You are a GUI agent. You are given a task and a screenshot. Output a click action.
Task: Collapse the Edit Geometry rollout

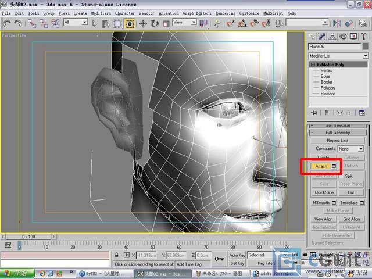pyautogui.click(x=338, y=133)
